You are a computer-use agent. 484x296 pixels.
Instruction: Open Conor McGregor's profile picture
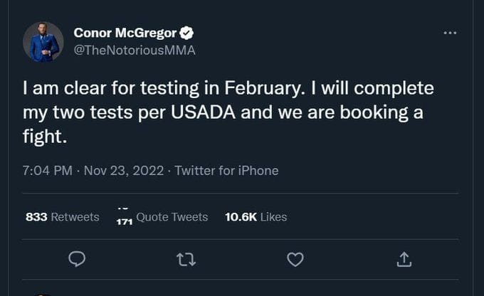[44, 42]
